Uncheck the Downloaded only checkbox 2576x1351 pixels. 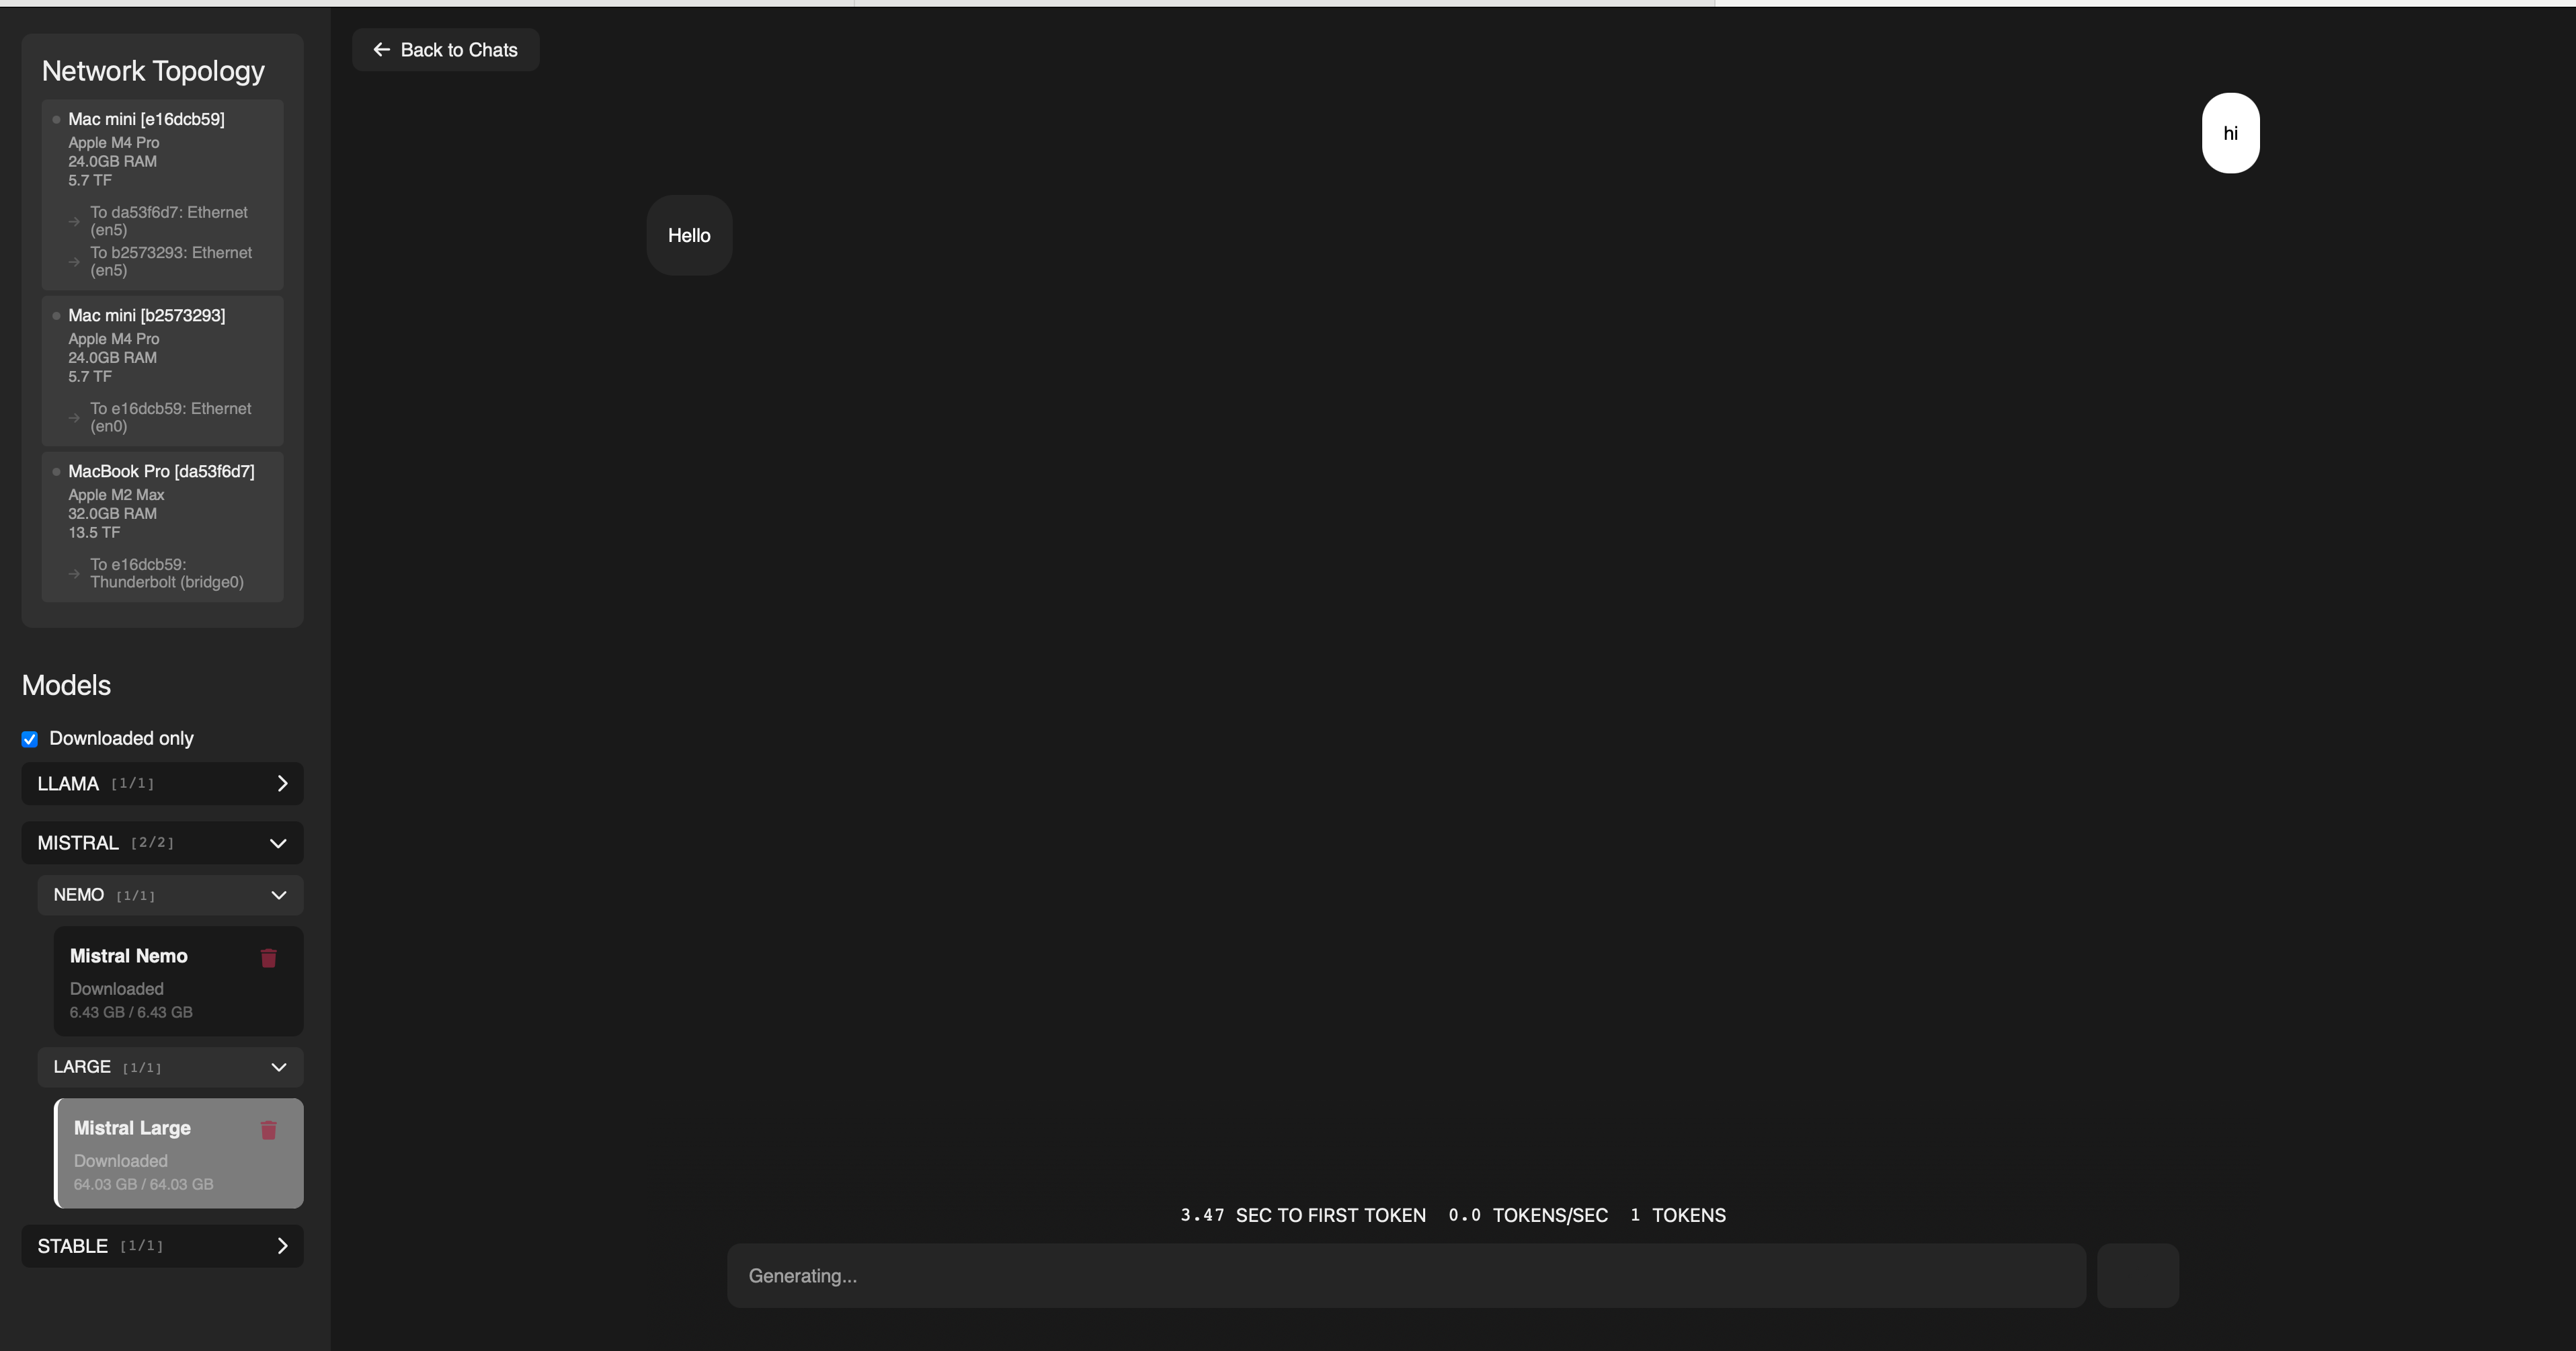30,739
